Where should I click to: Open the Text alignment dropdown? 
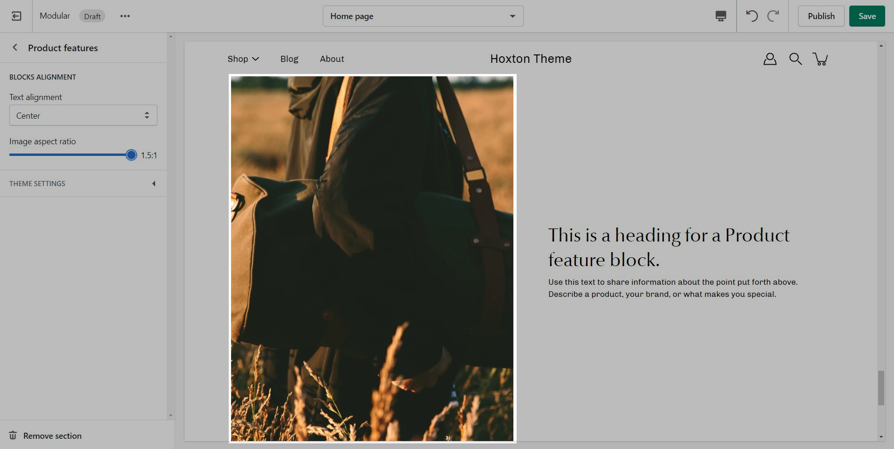pos(83,115)
